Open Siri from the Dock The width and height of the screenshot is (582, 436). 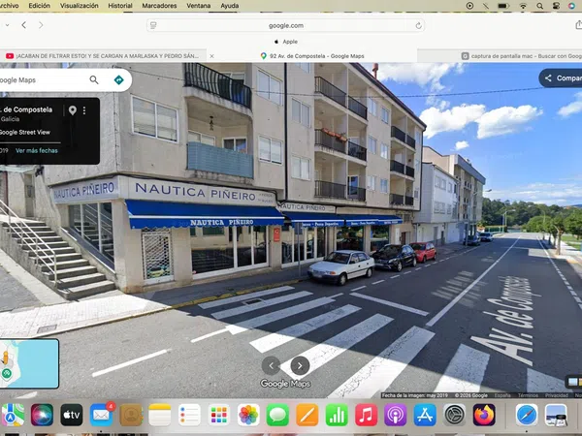[42, 415]
